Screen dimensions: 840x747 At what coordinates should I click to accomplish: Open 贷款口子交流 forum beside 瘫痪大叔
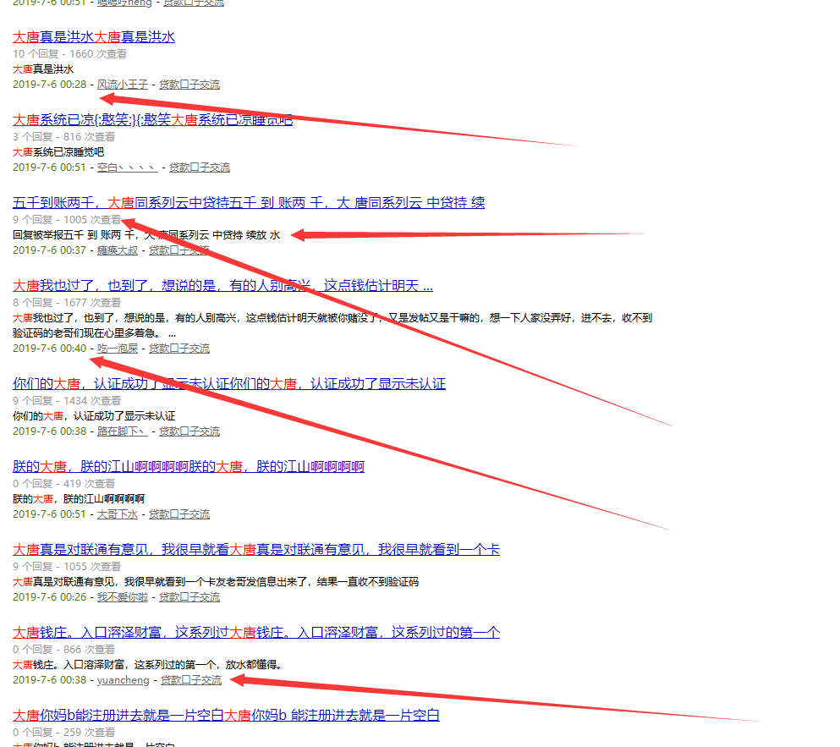(179, 250)
